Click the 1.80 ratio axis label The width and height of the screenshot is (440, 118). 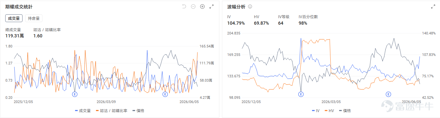[9, 46]
